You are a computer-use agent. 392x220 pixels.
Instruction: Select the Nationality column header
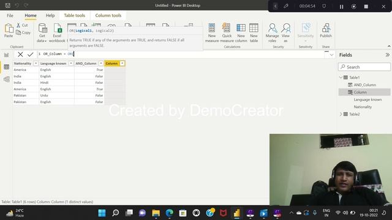point(23,64)
